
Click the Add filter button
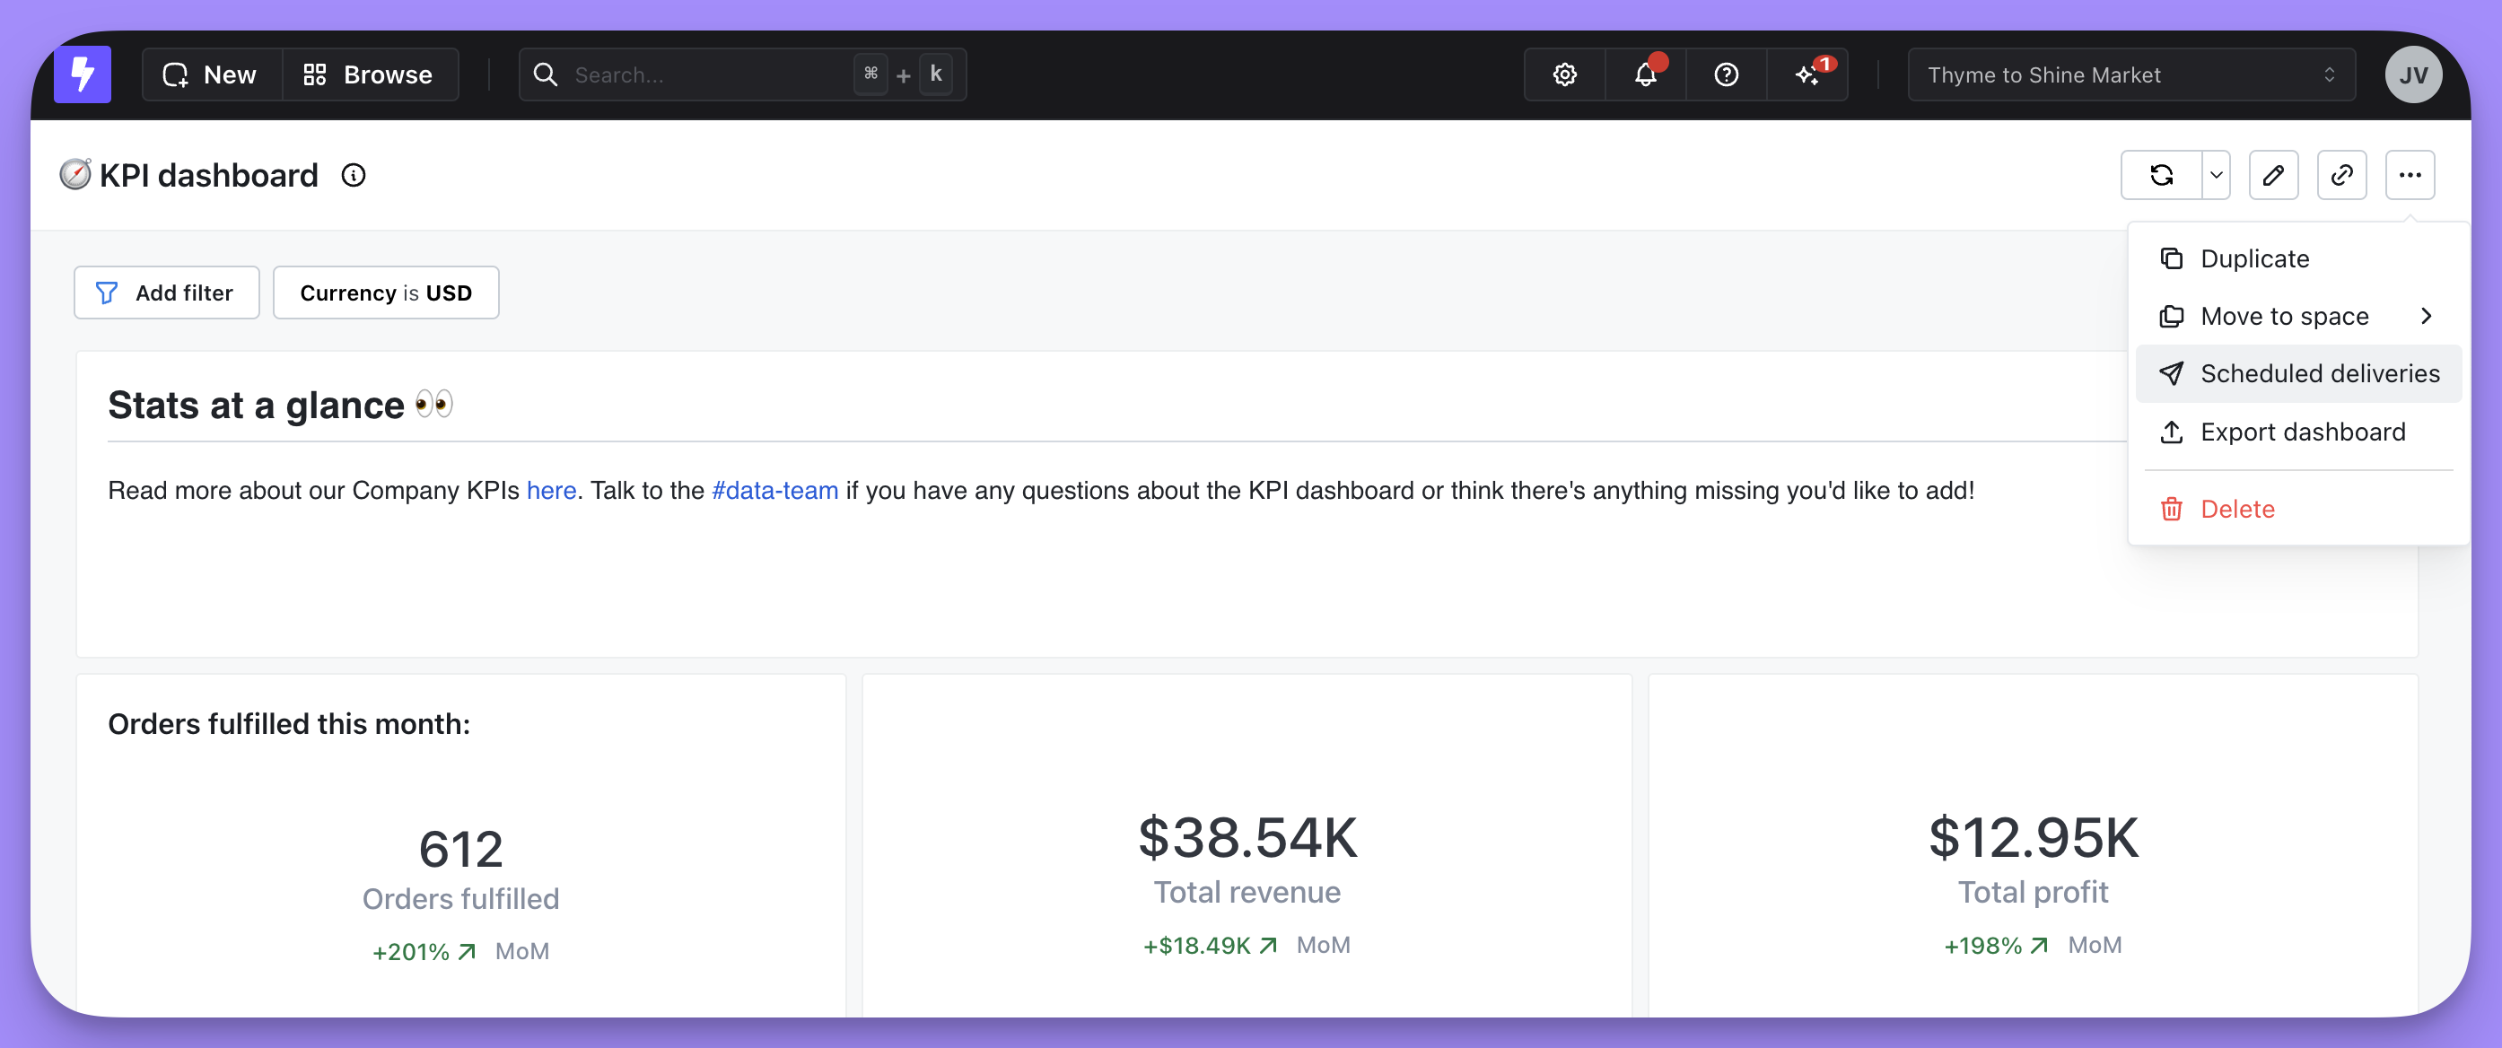click(167, 293)
